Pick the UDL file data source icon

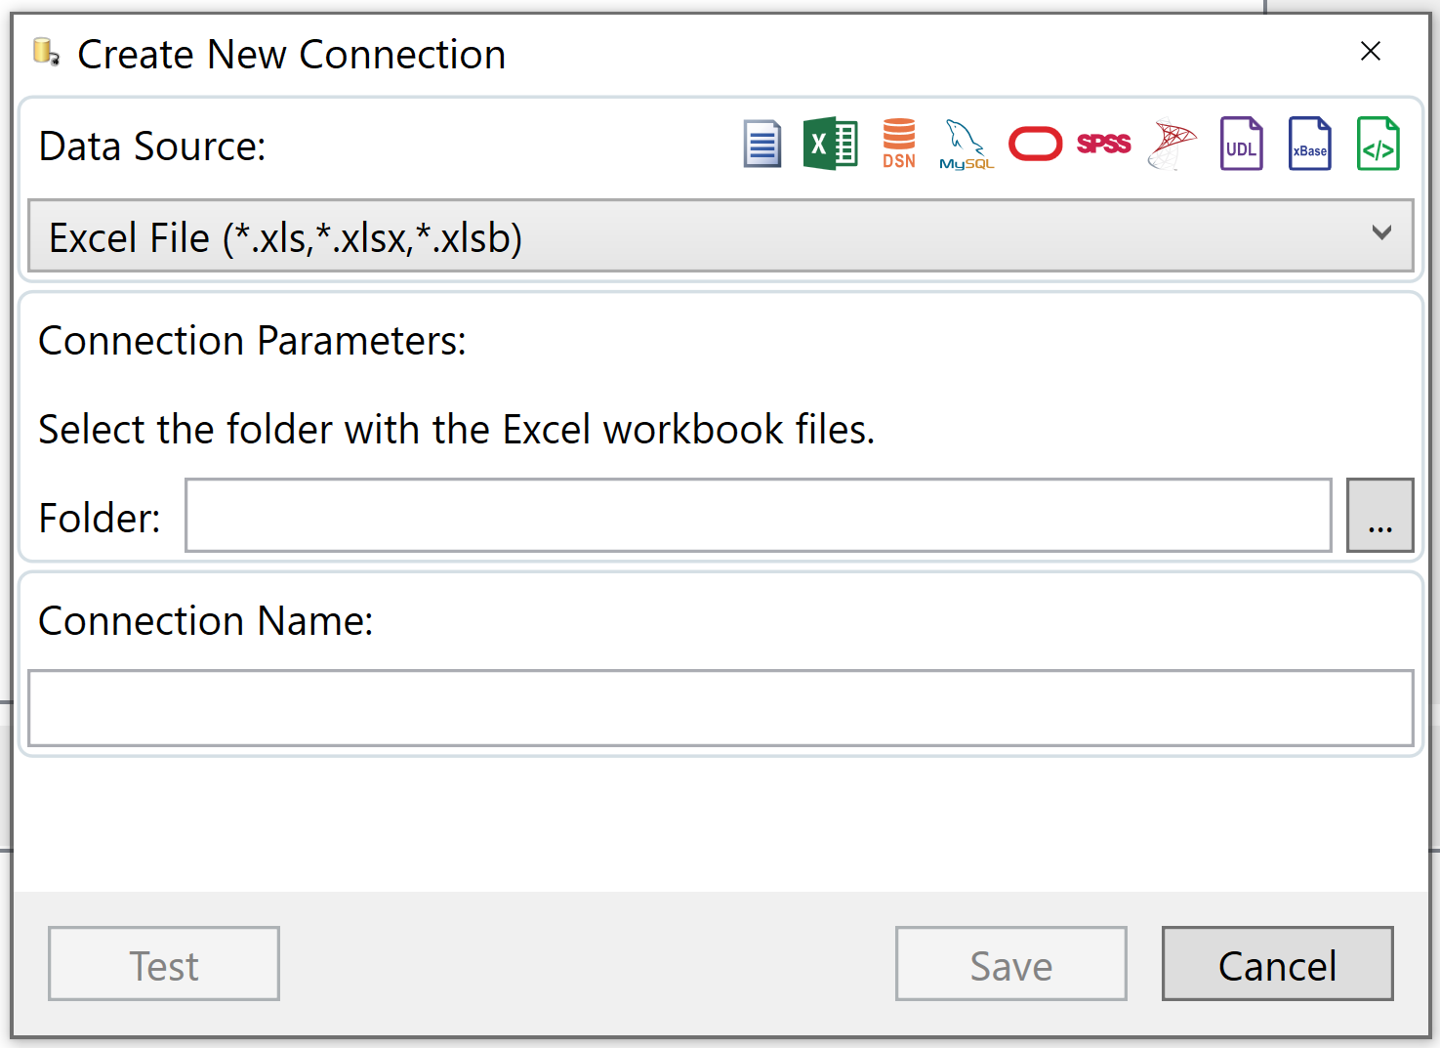point(1241,144)
